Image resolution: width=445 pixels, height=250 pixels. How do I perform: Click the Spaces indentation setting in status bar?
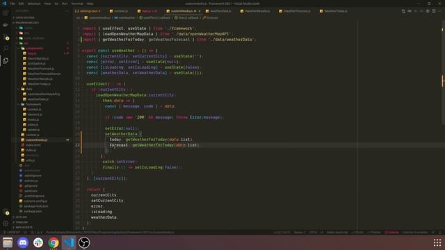(x=300, y=233)
